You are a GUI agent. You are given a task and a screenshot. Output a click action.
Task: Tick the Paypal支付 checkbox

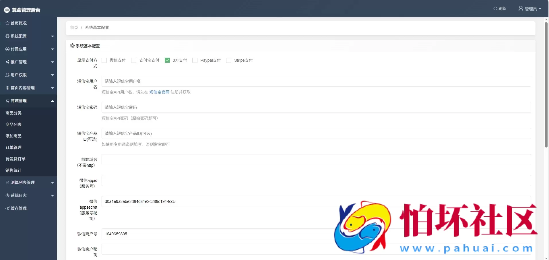(x=195, y=60)
